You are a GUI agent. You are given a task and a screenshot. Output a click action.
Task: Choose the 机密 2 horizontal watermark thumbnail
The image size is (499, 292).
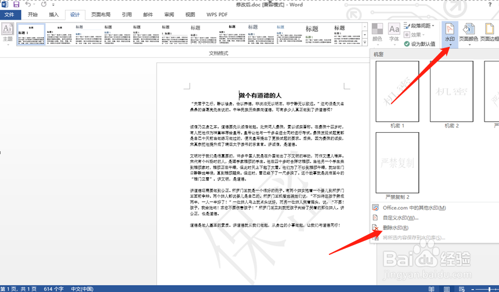point(451,92)
